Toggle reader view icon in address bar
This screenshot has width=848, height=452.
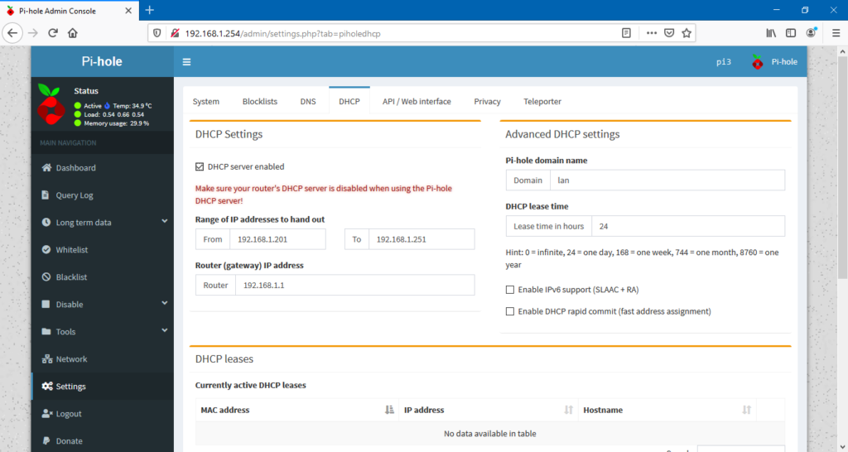pos(626,33)
